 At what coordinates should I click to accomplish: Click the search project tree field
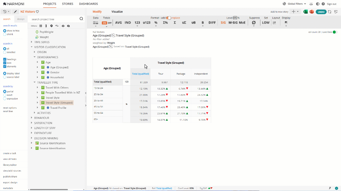(54, 19)
